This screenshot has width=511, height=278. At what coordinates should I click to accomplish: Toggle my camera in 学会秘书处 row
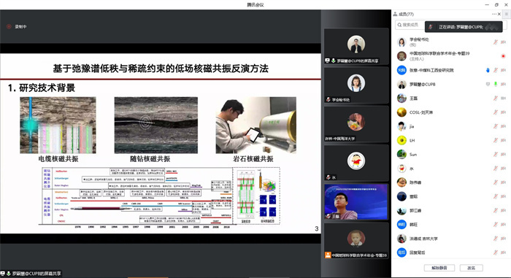tap(503, 42)
